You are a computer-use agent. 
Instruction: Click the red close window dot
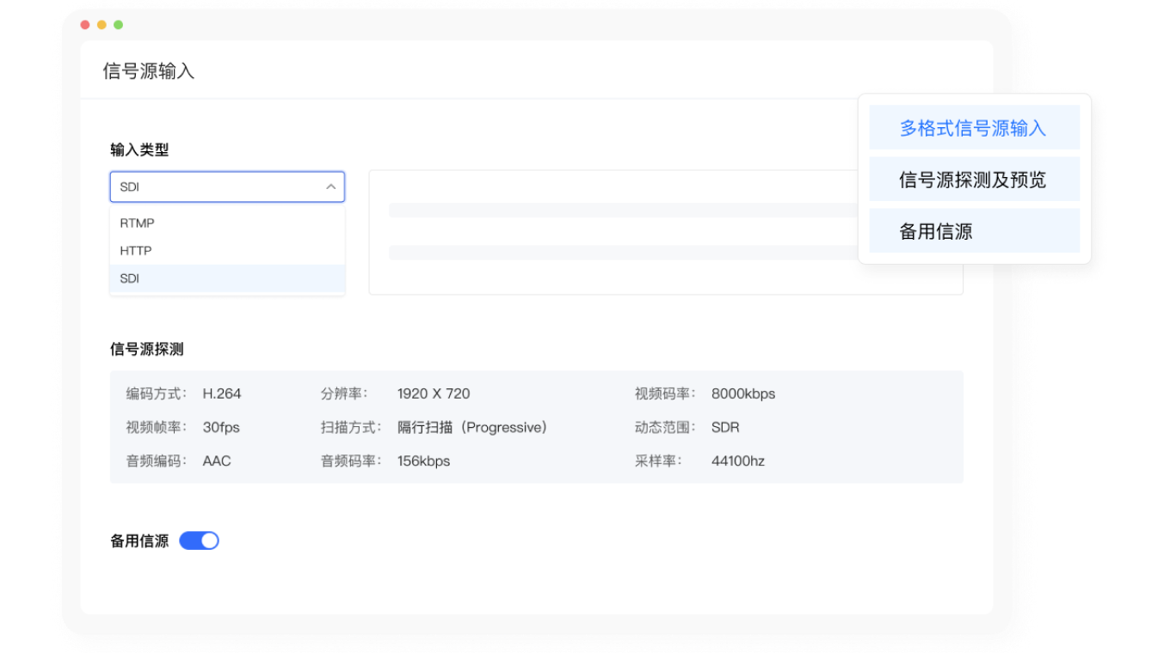click(x=85, y=25)
